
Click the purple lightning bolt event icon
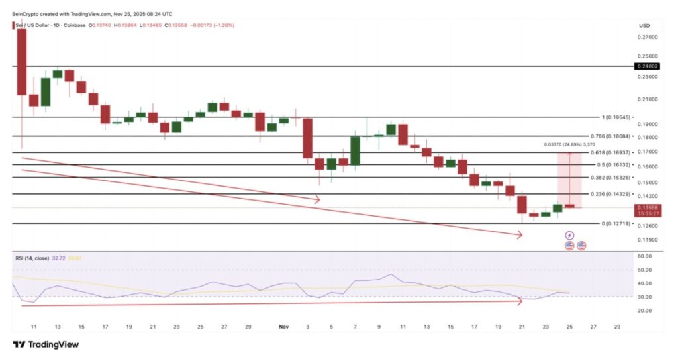click(569, 235)
